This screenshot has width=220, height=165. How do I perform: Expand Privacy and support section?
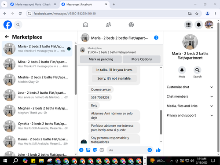[x=190, y=115]
